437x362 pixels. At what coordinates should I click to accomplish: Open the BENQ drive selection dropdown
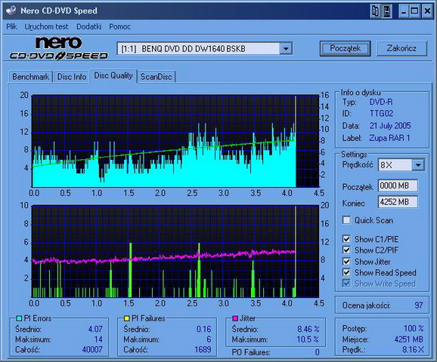click(286, 49)
